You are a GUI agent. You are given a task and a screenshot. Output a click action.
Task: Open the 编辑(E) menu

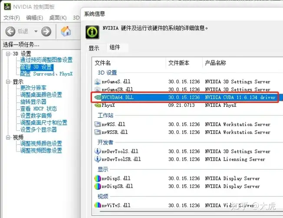pyautogui.click(x=34, y=18)
